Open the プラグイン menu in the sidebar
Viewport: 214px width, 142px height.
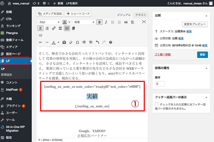13,106
